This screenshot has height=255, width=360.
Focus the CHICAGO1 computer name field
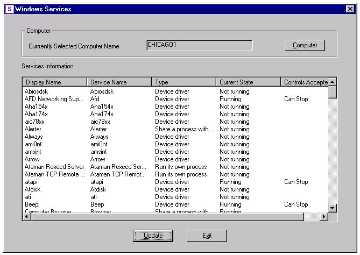point(200,45)
